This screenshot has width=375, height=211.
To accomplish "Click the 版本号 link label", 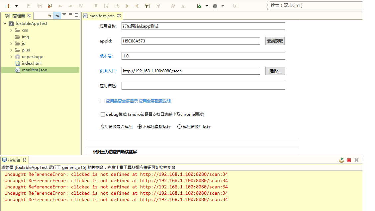I will [x=106, y=56].
